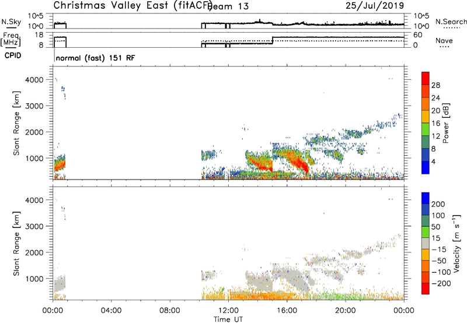Click the orange echo patch near 00:30 in power panel

click(x=60, y=166)
